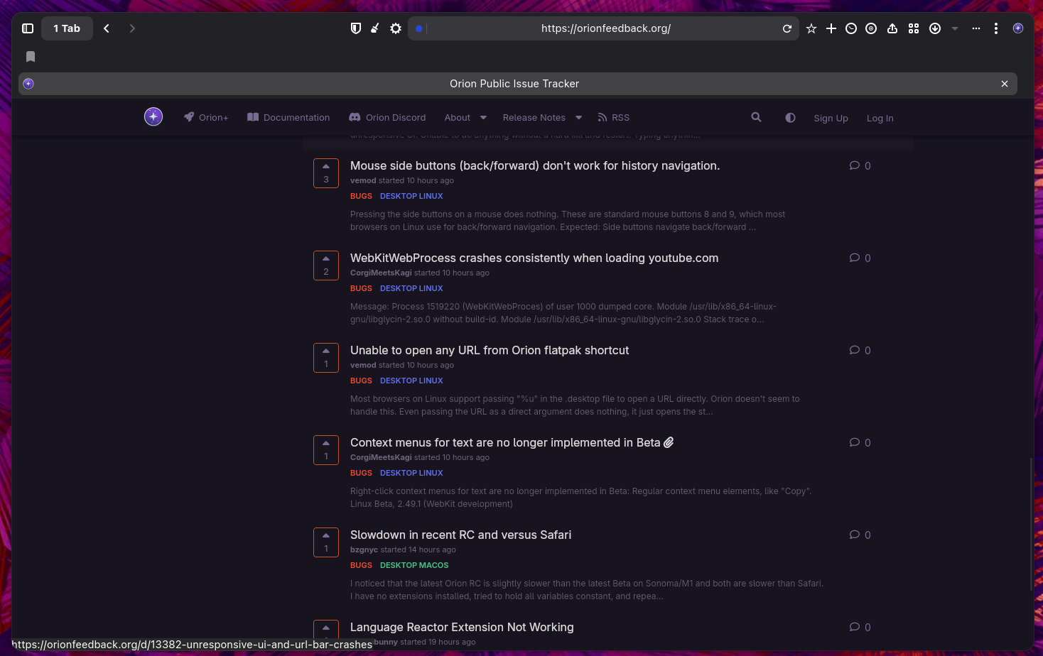The height and width of the screenshot is (656, 1043).
Task: Open a new tab with the plus icon
Action: coord(831,28)
